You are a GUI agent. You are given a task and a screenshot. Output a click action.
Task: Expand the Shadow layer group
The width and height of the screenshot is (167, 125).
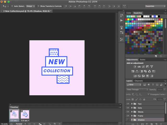pyautogui.click(x=132, y=120)
